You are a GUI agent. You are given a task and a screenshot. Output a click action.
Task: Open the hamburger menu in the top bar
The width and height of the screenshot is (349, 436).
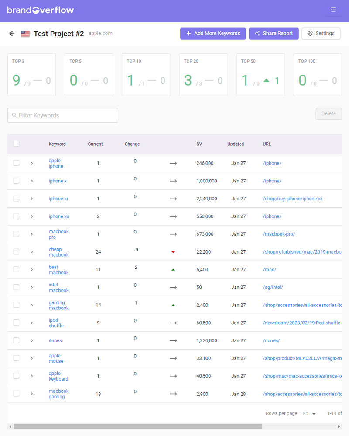pos(333,10)
